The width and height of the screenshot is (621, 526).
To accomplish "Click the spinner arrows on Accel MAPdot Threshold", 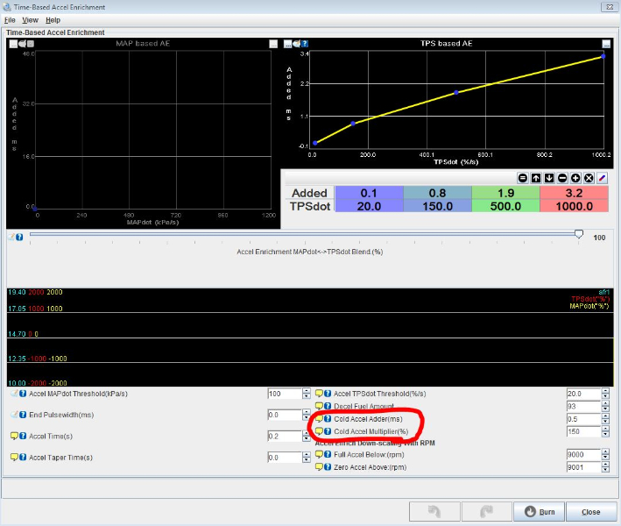I will coord(307,394).
